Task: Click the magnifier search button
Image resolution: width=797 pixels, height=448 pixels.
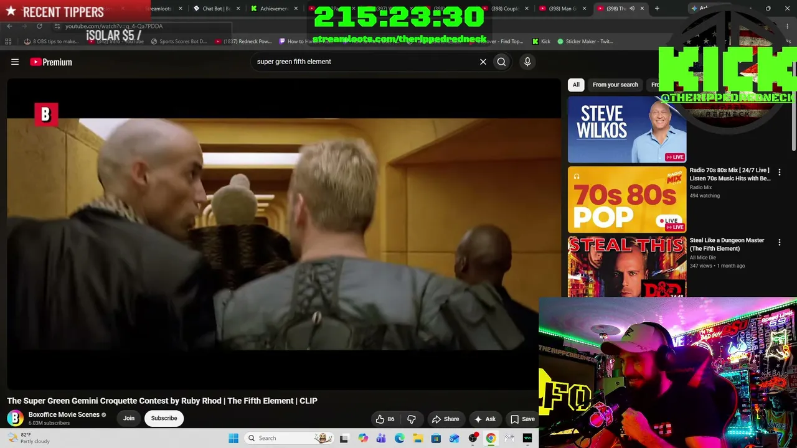Action: 501,62
